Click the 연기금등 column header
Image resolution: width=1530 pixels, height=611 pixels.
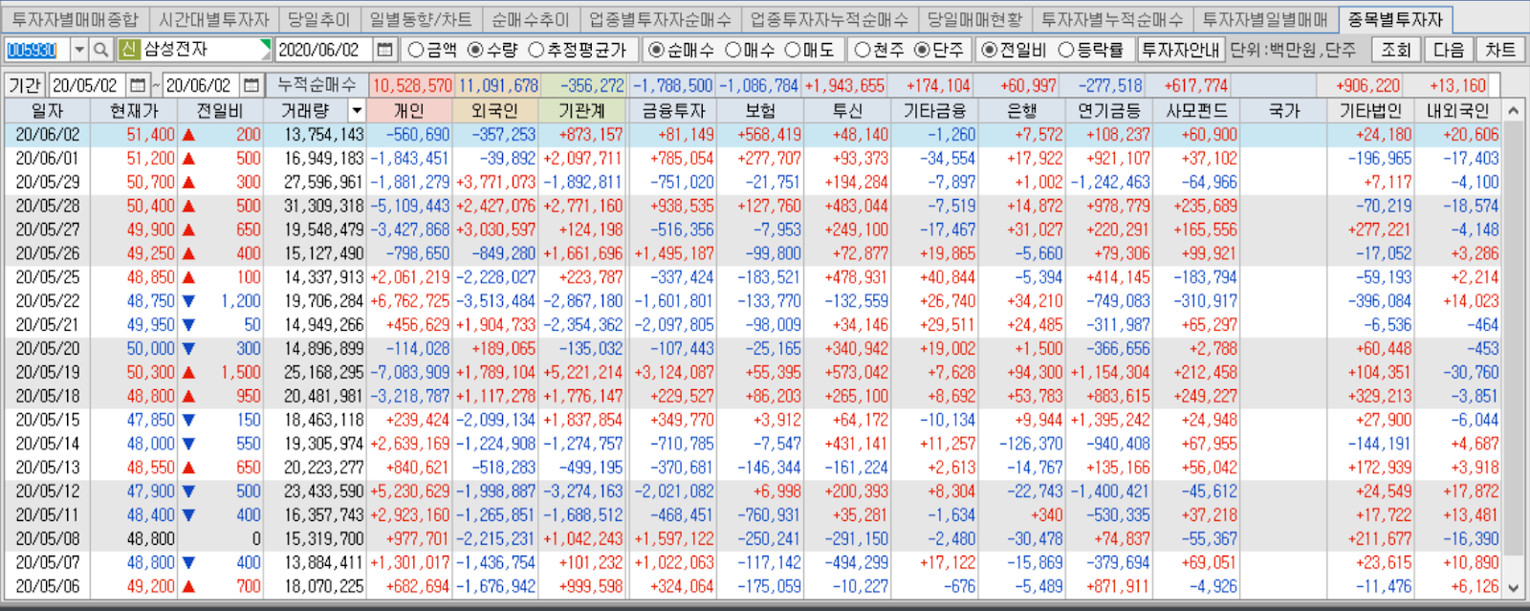pos(1109,111)
